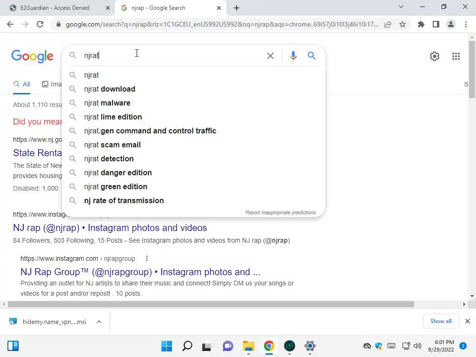Choose the 'njrat download' suggestion
Screen dimensions: 476x357
193,89
